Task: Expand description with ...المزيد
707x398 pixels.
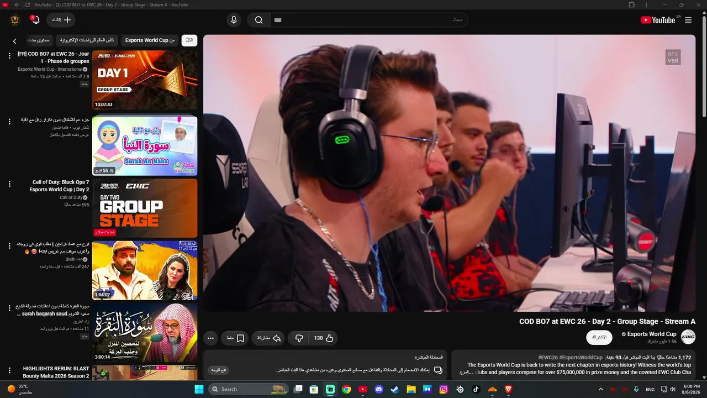Action: pos(467,373)
